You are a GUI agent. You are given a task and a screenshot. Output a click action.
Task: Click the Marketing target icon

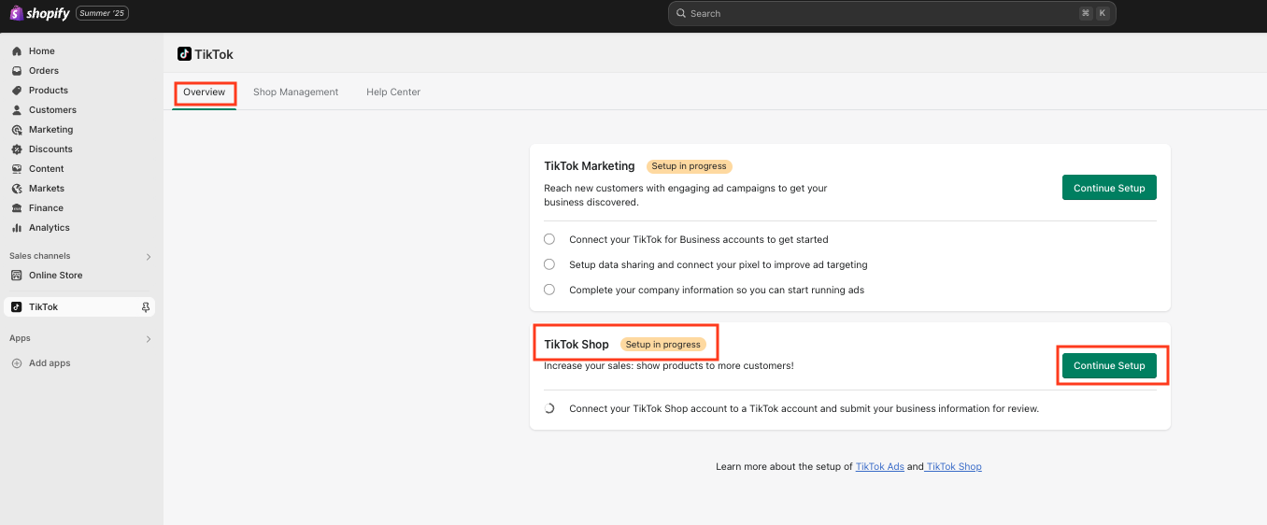click(17, 130)
